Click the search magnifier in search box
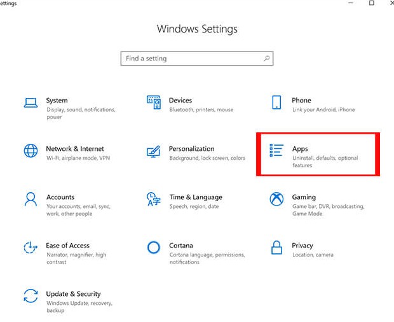394x322 pixels. (x=267, y=59)
